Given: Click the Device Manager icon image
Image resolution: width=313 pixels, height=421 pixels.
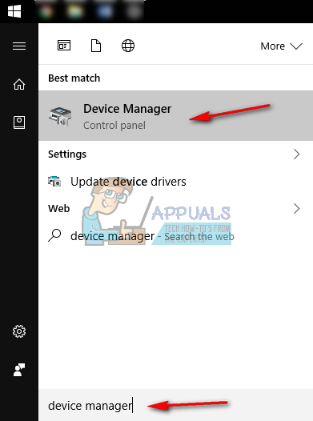Looking at the screenshot, I should (x=60, y=116).
